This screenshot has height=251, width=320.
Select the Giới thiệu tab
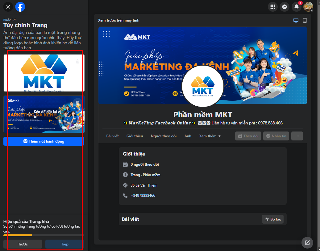point(135,136)
